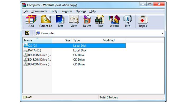
Task: Click Local Disk type of DATA (D:)
Action: [x=80, y=50]
